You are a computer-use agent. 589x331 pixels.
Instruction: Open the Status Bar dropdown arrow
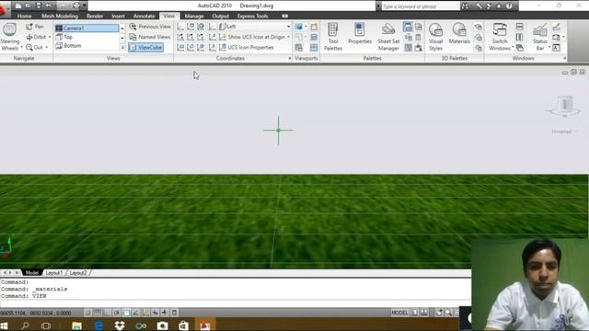(x=549, y=48)
